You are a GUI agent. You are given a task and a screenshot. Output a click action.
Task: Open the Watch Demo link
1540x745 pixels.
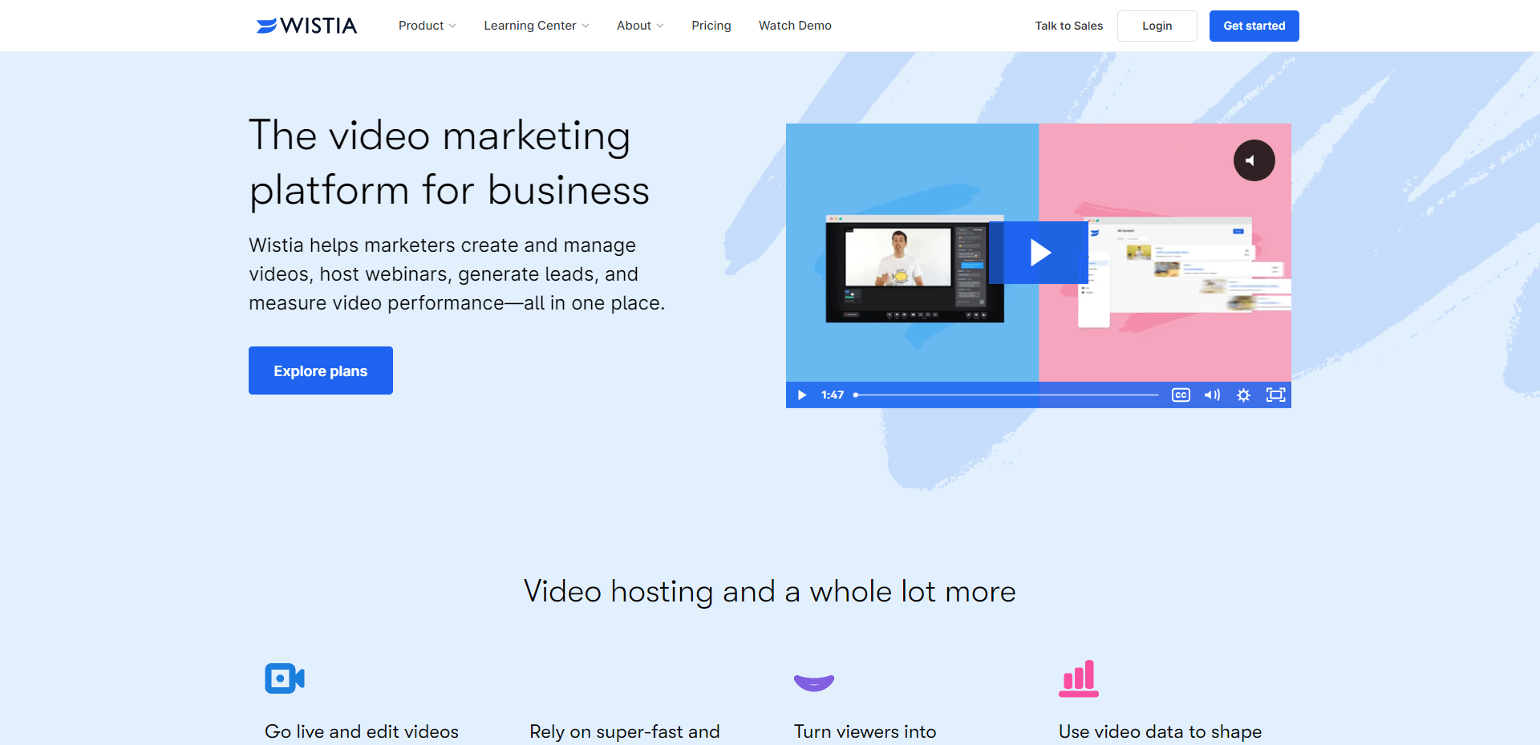click(795, 26)
